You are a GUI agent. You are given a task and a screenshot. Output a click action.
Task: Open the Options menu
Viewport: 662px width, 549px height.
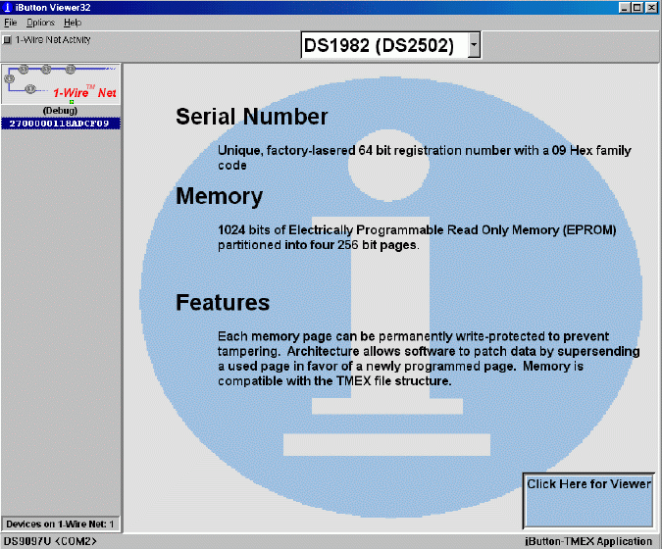pos(40,23)
